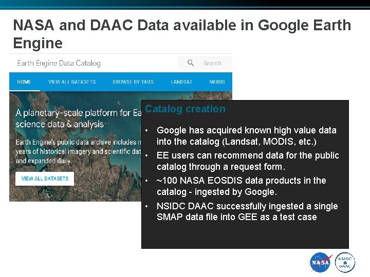The width and height of the screenshot is (370, 277).
Task: Switch to BROWSE BY TAGS tab
Action: coord(133,82)
